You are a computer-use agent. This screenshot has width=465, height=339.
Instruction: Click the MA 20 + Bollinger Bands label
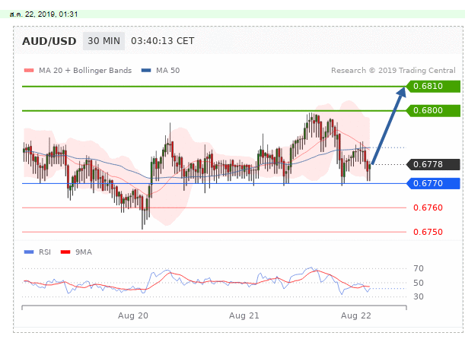[85, 71]
